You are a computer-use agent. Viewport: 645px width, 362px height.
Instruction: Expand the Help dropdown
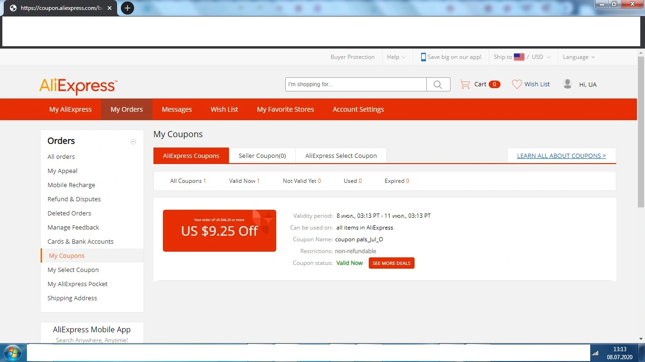(396, 57)
